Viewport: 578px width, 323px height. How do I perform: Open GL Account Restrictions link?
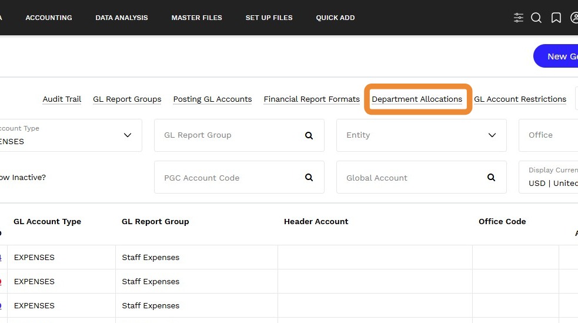(520, 99)
